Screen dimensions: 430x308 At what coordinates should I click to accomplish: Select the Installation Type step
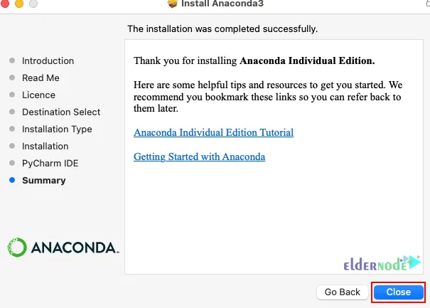[57, 129]
